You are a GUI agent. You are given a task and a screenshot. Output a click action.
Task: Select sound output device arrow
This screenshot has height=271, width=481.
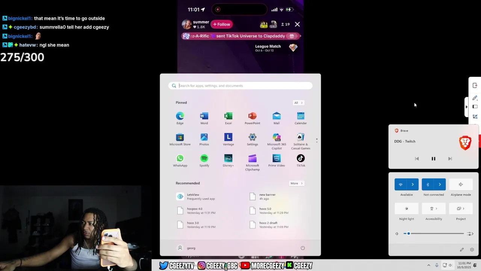point(470,234)
